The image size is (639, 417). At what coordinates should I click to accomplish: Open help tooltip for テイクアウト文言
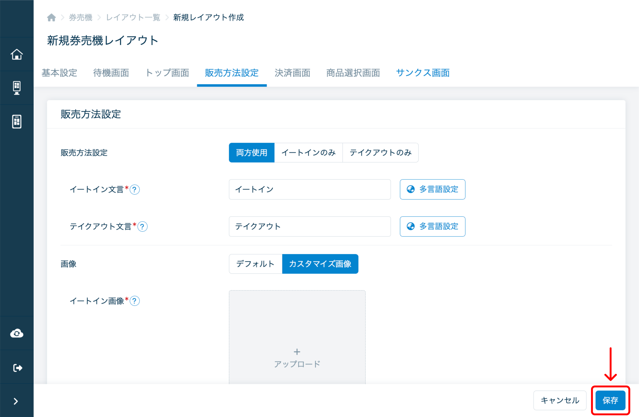click(143, 227)
